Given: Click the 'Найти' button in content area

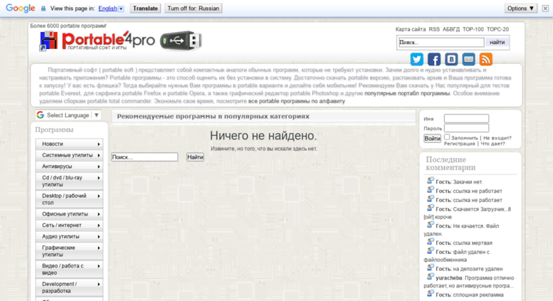Looking at the screenshot, I should click(195, 157).
